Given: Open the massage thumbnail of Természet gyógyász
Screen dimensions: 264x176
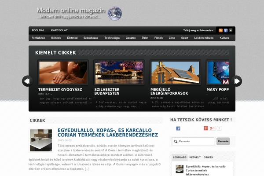Looking at the screenshot, I should [63, 73].
